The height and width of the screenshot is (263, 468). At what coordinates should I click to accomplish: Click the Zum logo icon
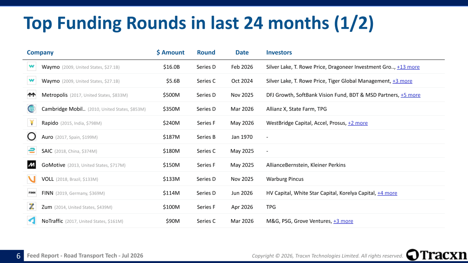click(31, 207)
